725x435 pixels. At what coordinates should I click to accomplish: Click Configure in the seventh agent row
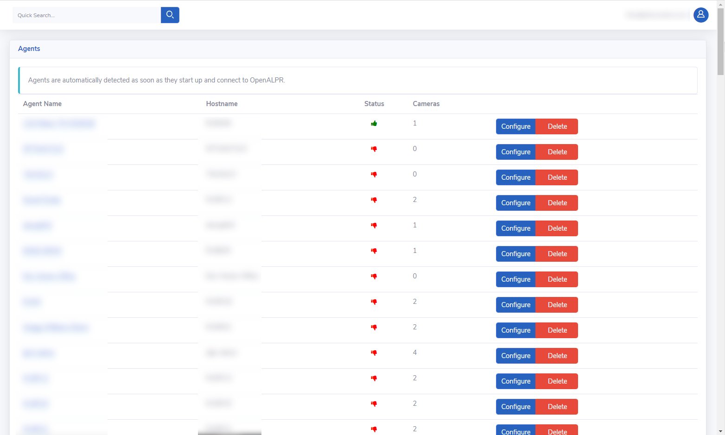(x=515, y=279)
